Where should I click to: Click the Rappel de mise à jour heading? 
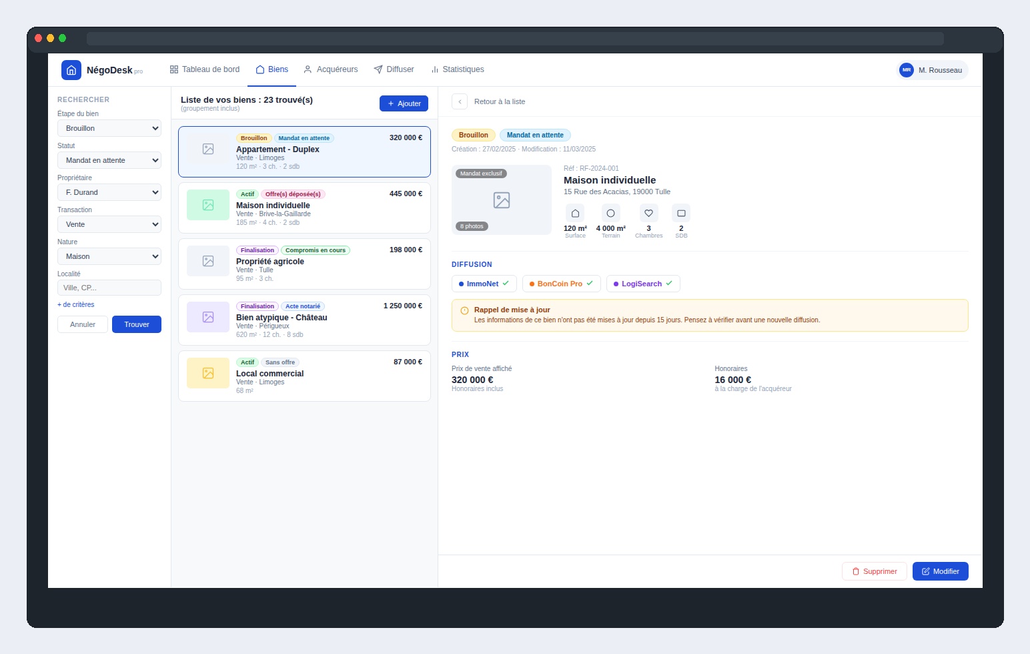pos(512,310)
